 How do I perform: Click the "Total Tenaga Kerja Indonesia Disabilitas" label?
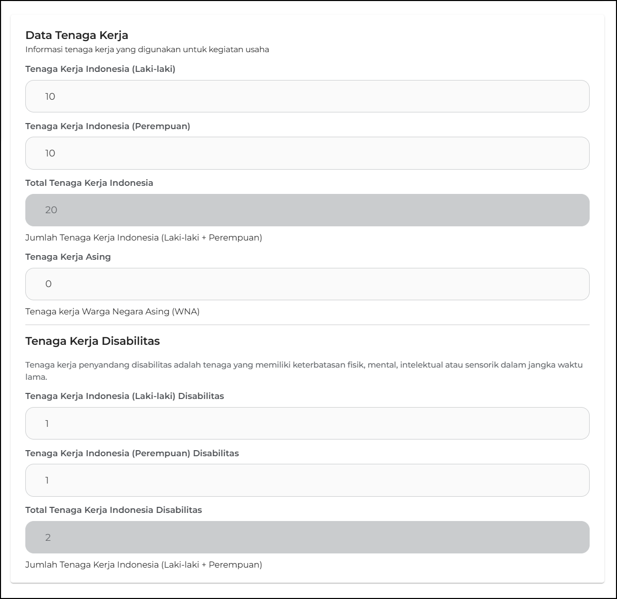tap(113, 510)
